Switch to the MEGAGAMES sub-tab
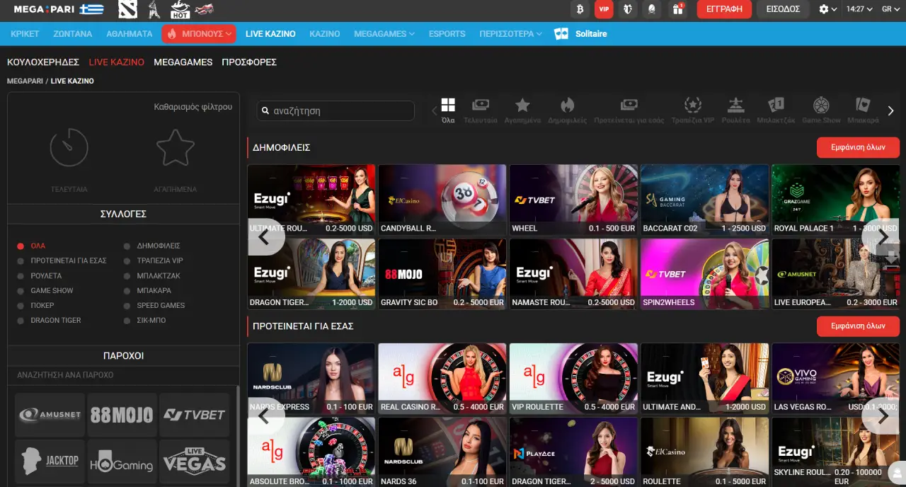This screenshot has height=487, width=906. click(183, 62)
